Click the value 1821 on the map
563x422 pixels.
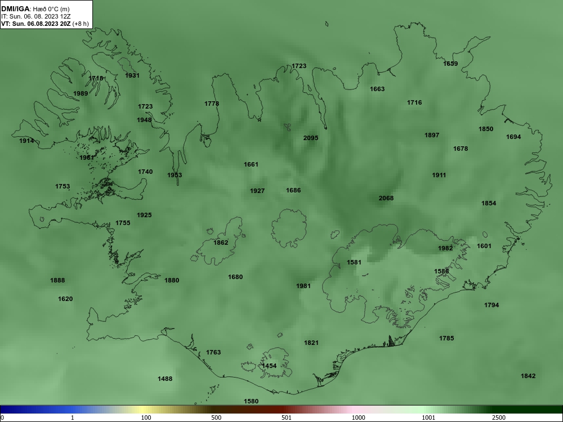point(311,343)
